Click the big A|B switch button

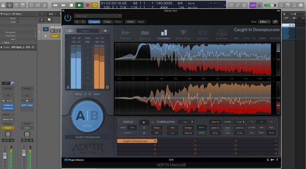[x=87, y=116]
